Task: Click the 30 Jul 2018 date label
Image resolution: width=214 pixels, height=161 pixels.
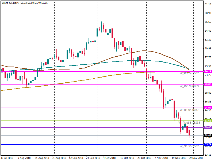Action: pyautogui.click(x=7, y=158)
